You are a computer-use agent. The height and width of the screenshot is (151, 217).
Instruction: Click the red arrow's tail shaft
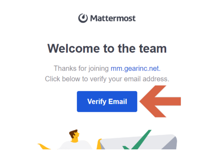(x=168, y=101)
